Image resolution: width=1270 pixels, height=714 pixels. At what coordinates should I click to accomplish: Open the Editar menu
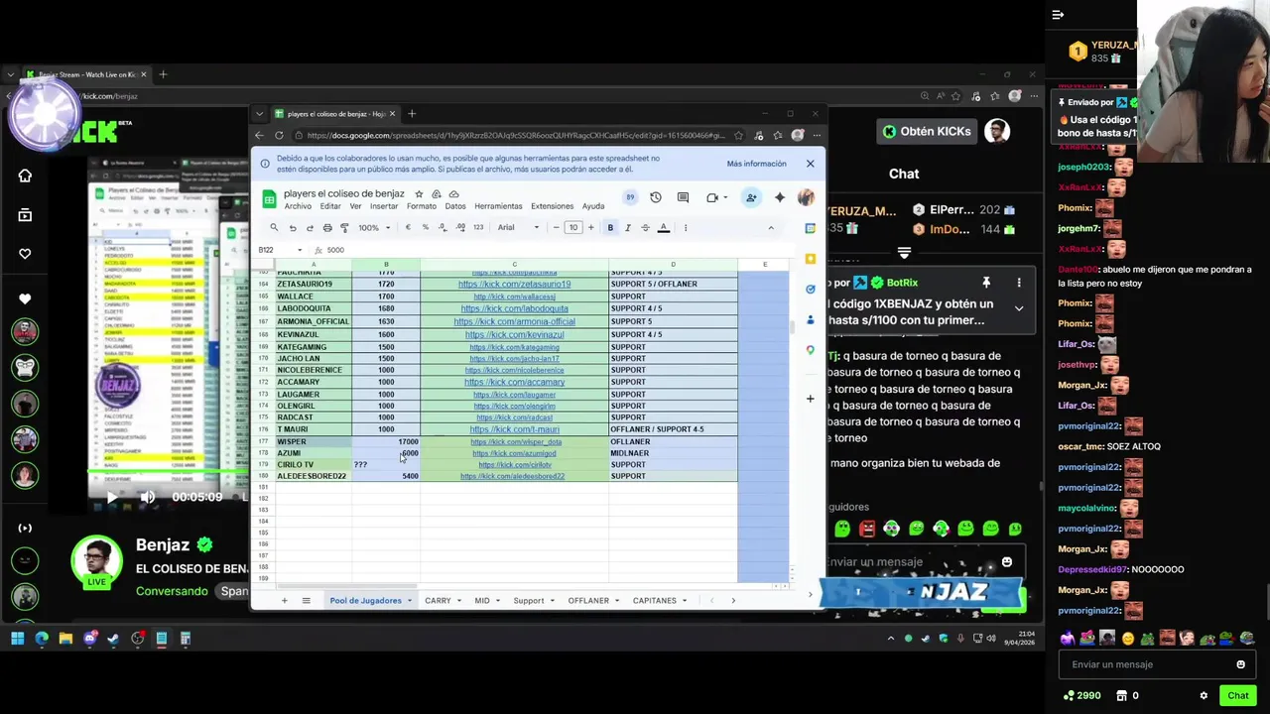click(330, 206)
